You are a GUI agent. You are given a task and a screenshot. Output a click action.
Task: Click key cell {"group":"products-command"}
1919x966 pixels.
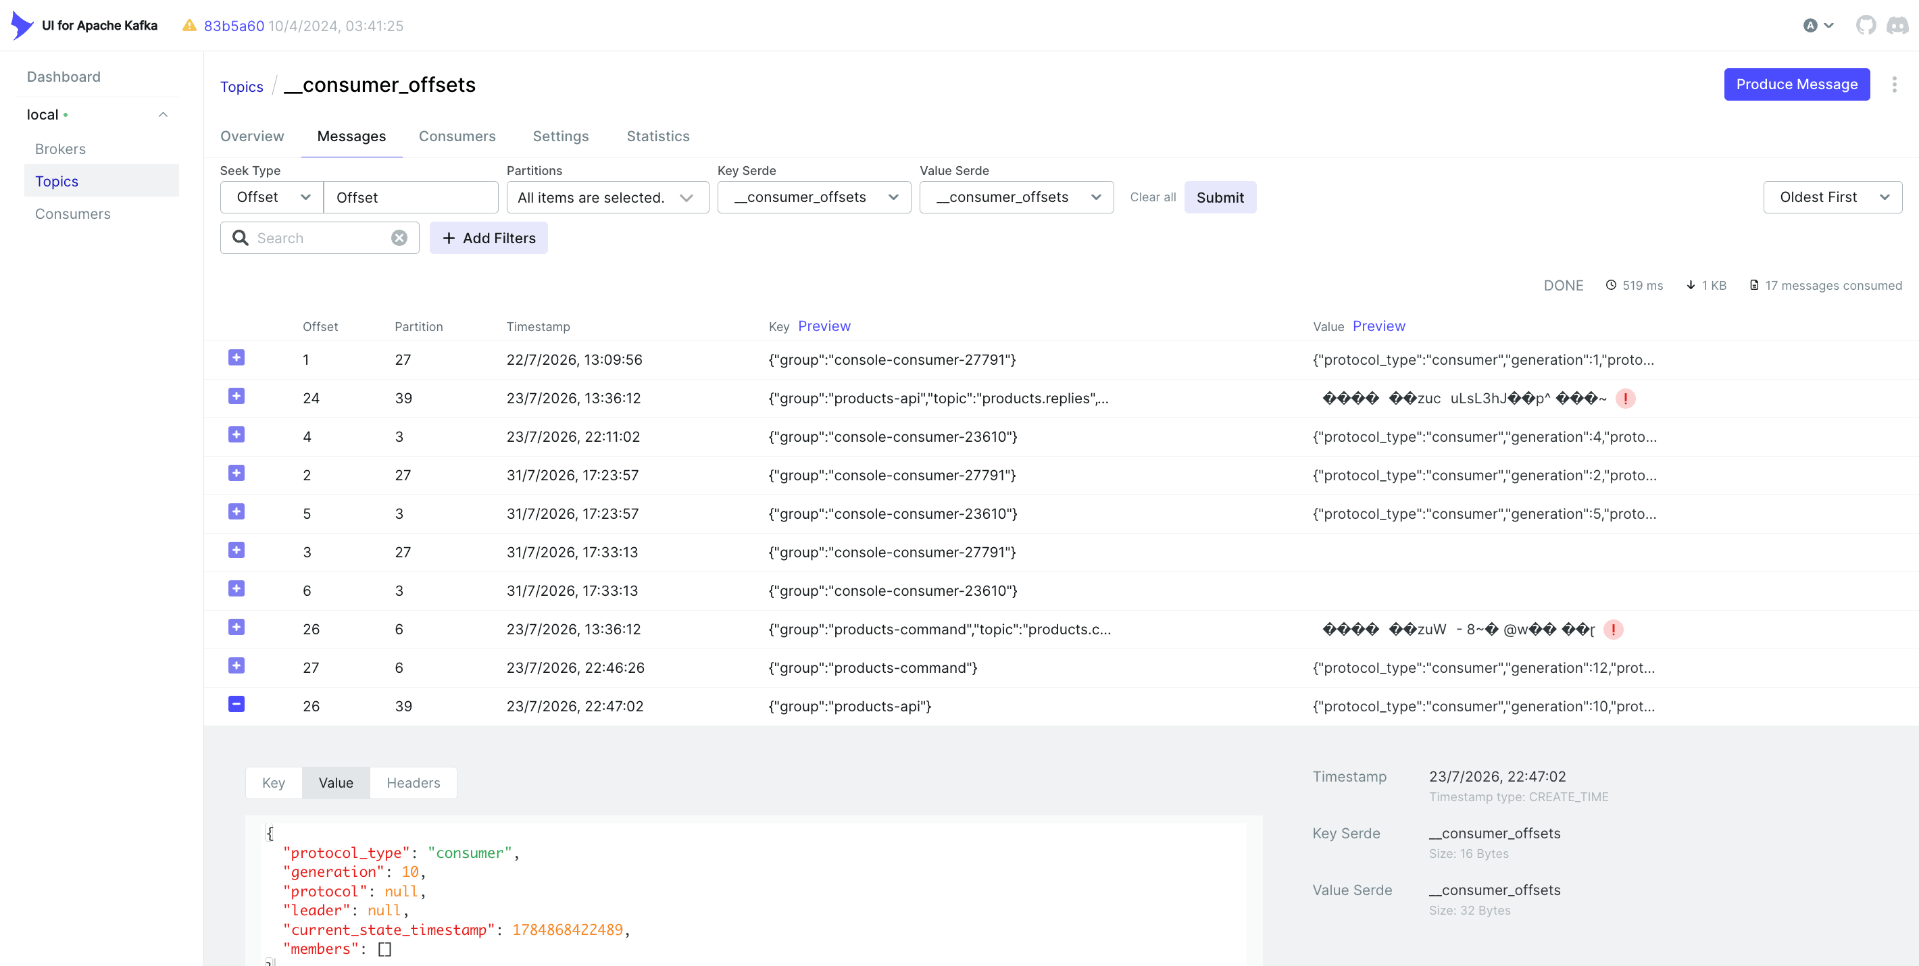pyautogui.click(x=873, y=668)
